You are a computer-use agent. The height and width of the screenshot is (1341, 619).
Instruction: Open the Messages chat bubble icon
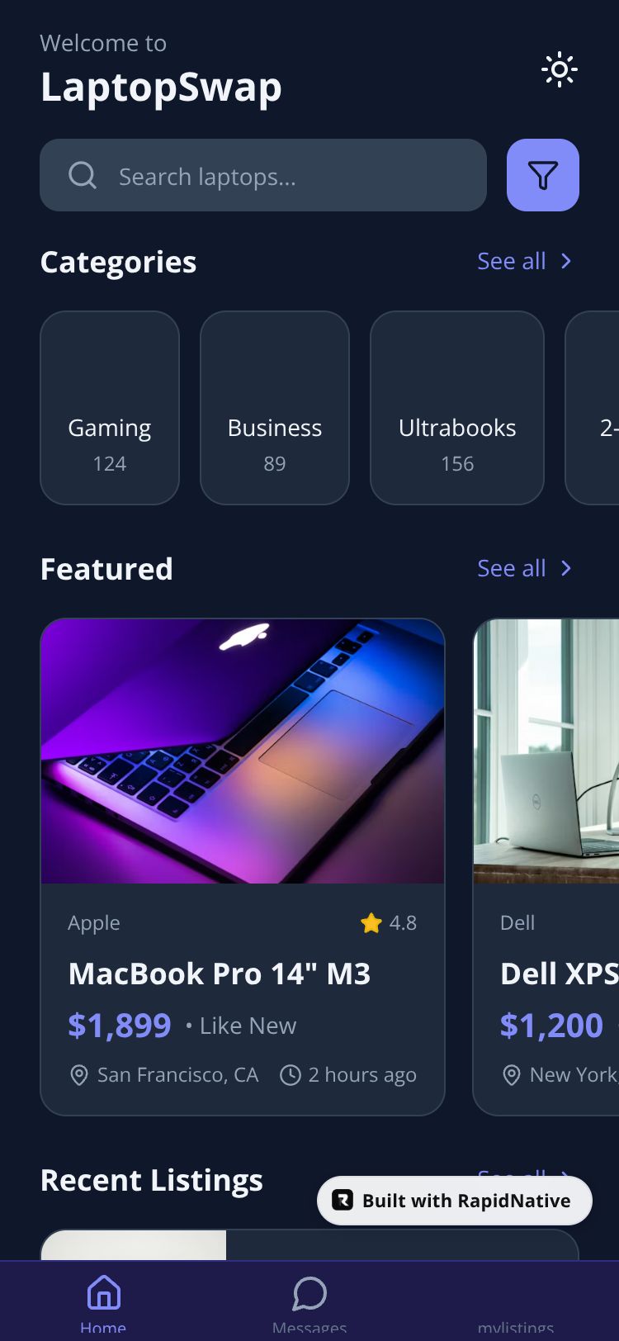309,1293
